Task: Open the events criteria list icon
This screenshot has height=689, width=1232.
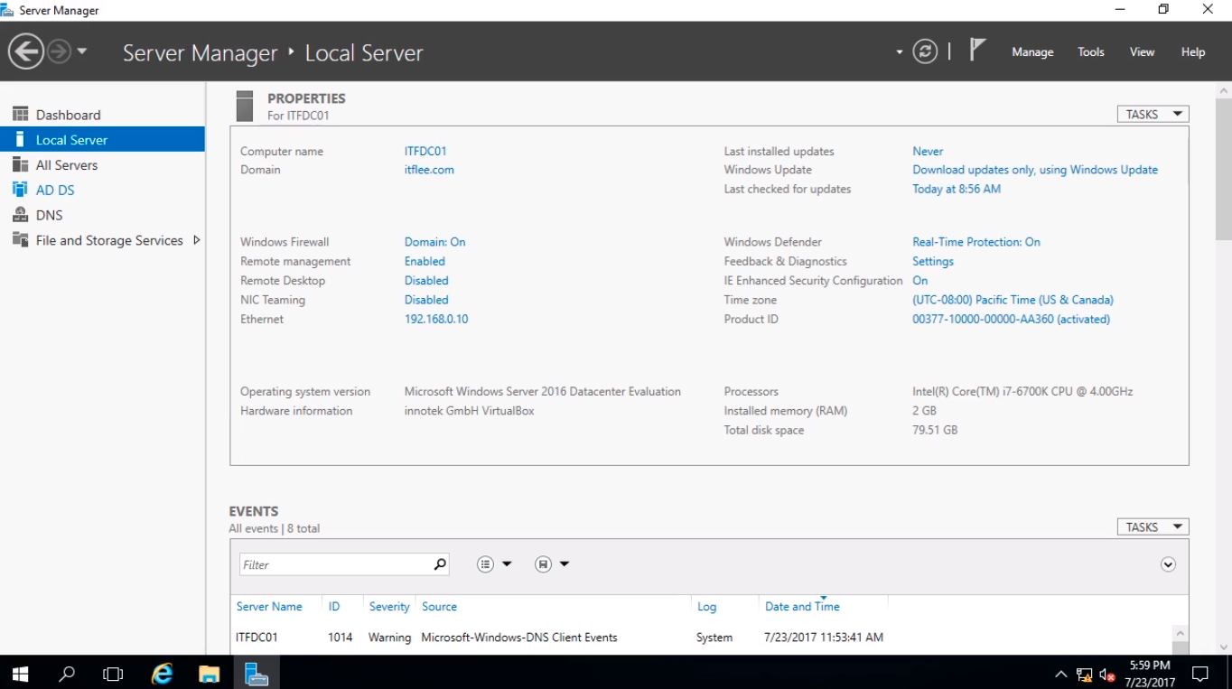Action: (x=486, y=564)
